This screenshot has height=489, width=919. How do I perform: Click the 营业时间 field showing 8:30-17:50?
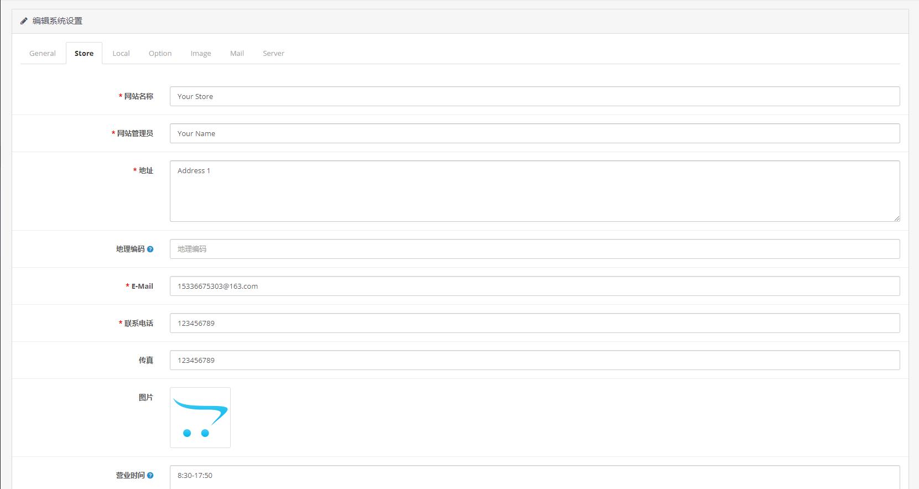tap(534, 476)
